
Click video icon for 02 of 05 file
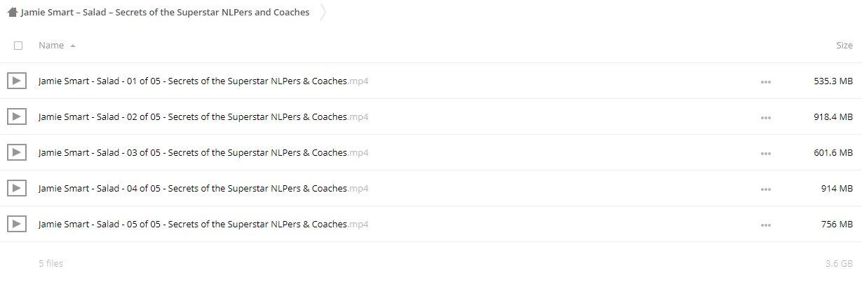17,116
